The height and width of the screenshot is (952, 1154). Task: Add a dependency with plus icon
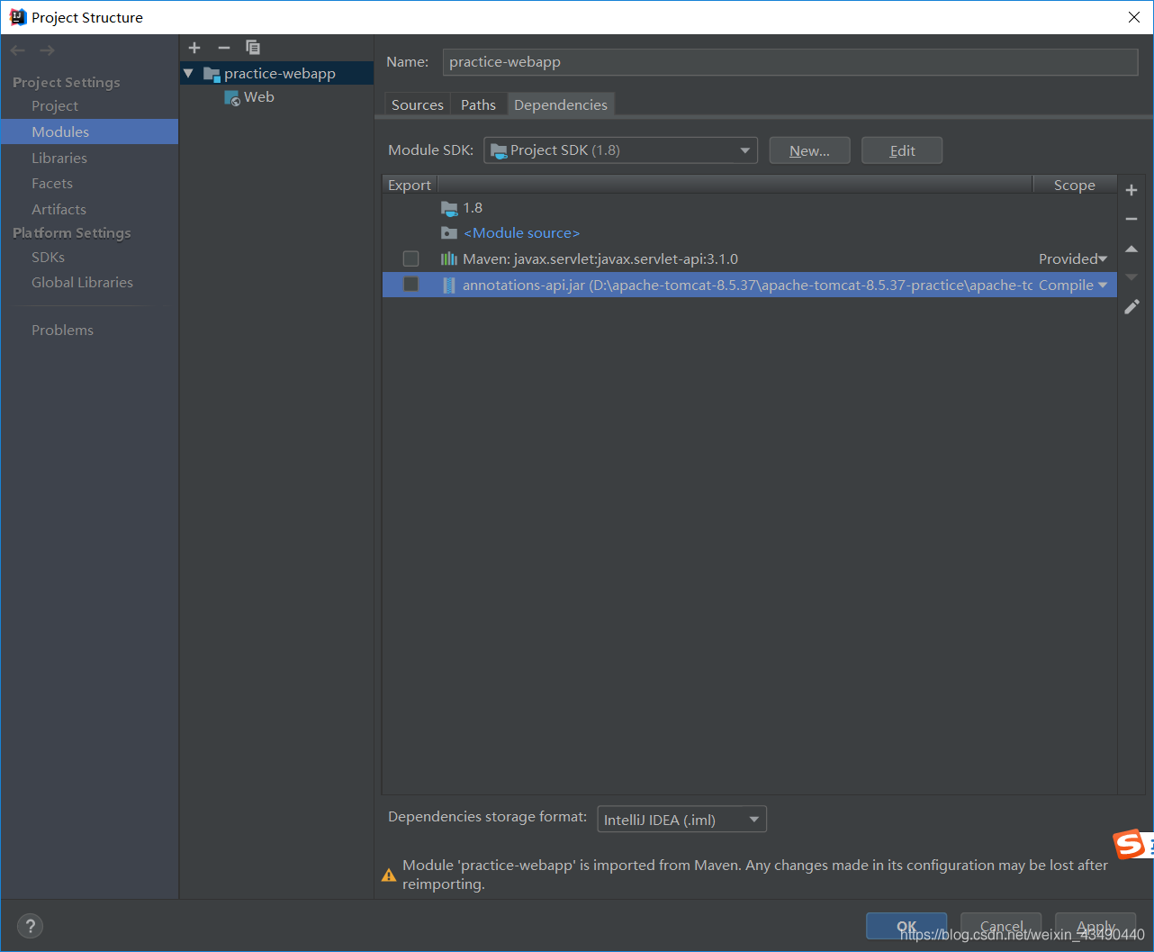(1131, 190)
